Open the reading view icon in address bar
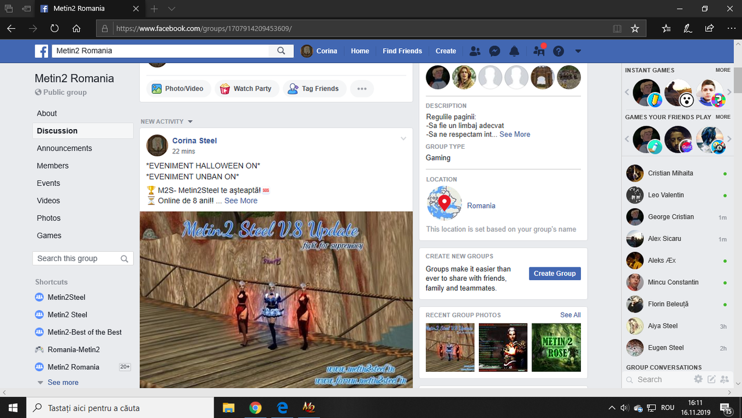Image resolution: width=742 pixels, height=418 pixels. 617,28
